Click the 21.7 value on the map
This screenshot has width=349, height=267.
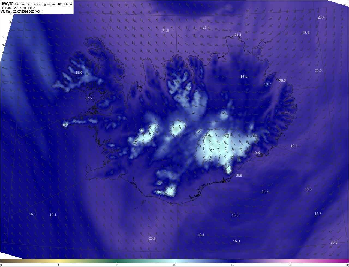[x=206, y=27]
